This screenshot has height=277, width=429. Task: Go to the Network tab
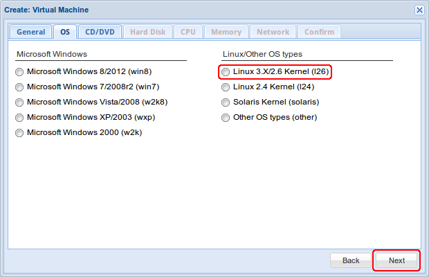[273, 32]
